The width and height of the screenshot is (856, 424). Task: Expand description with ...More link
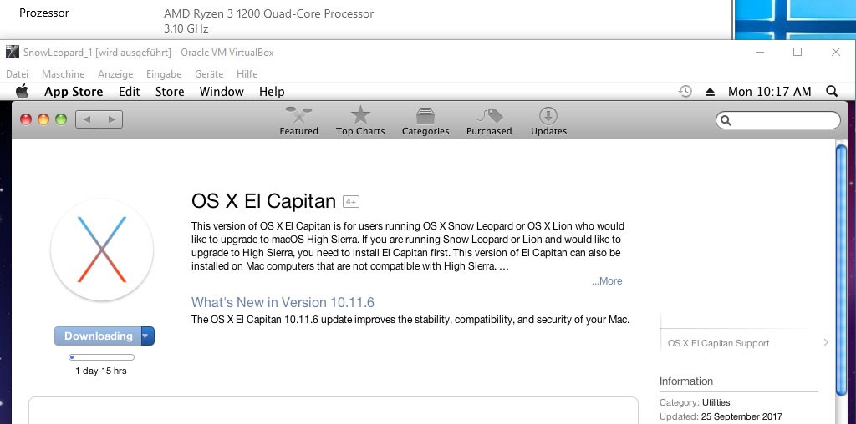click(x=607, y=281)
